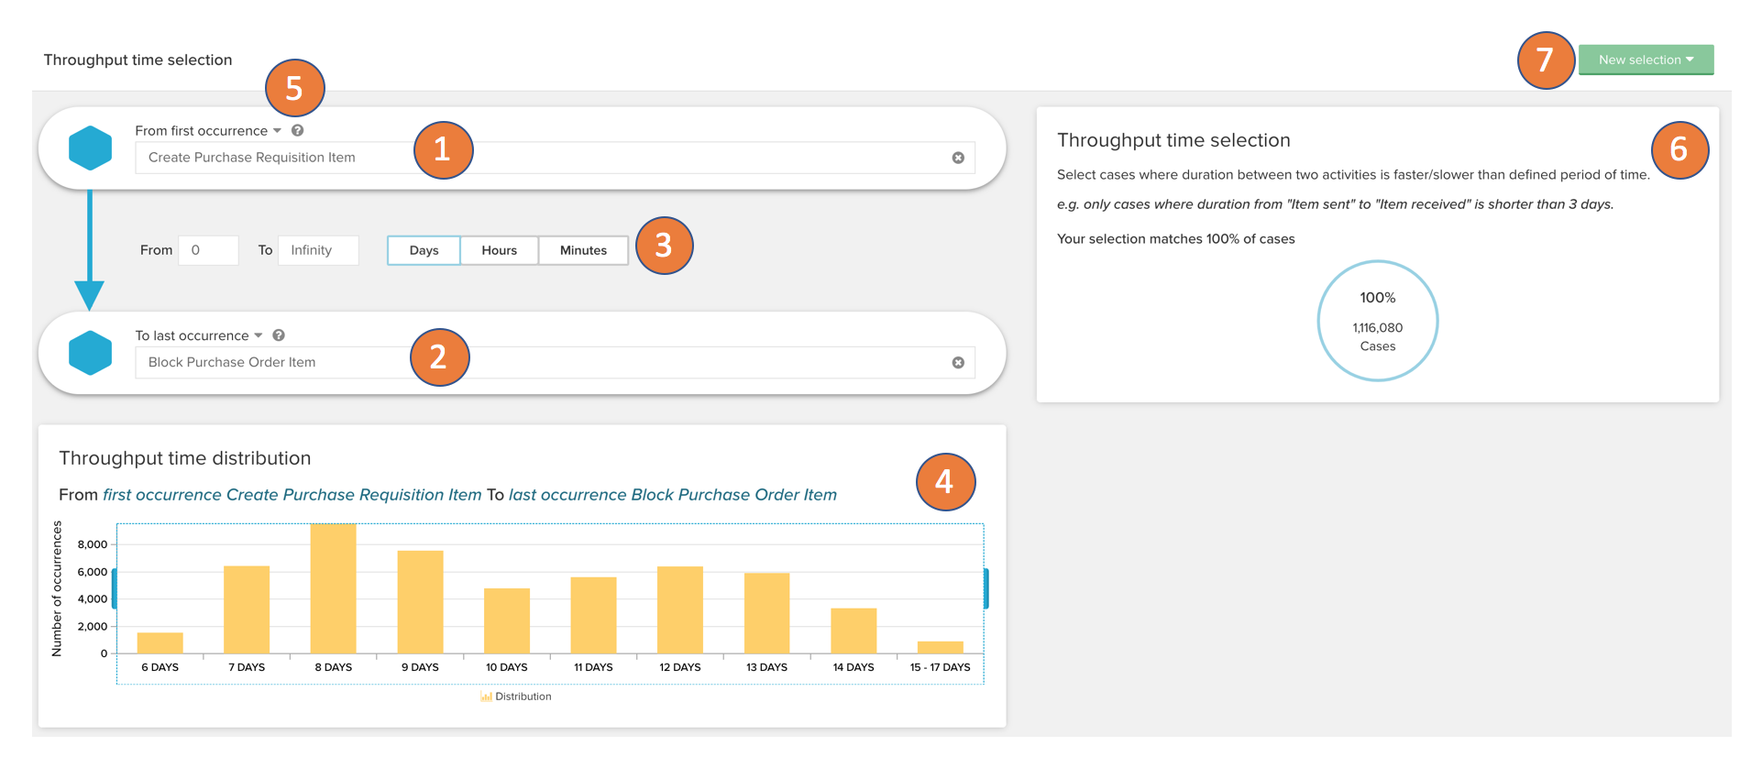Switch time unit to Hours
Screen dimensions: 1762x768
[x=499, y=250]
